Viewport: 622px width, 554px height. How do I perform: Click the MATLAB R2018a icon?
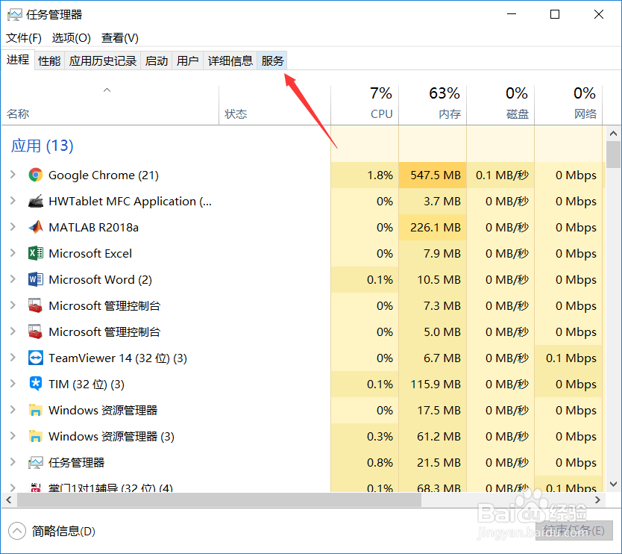point(36,227)
